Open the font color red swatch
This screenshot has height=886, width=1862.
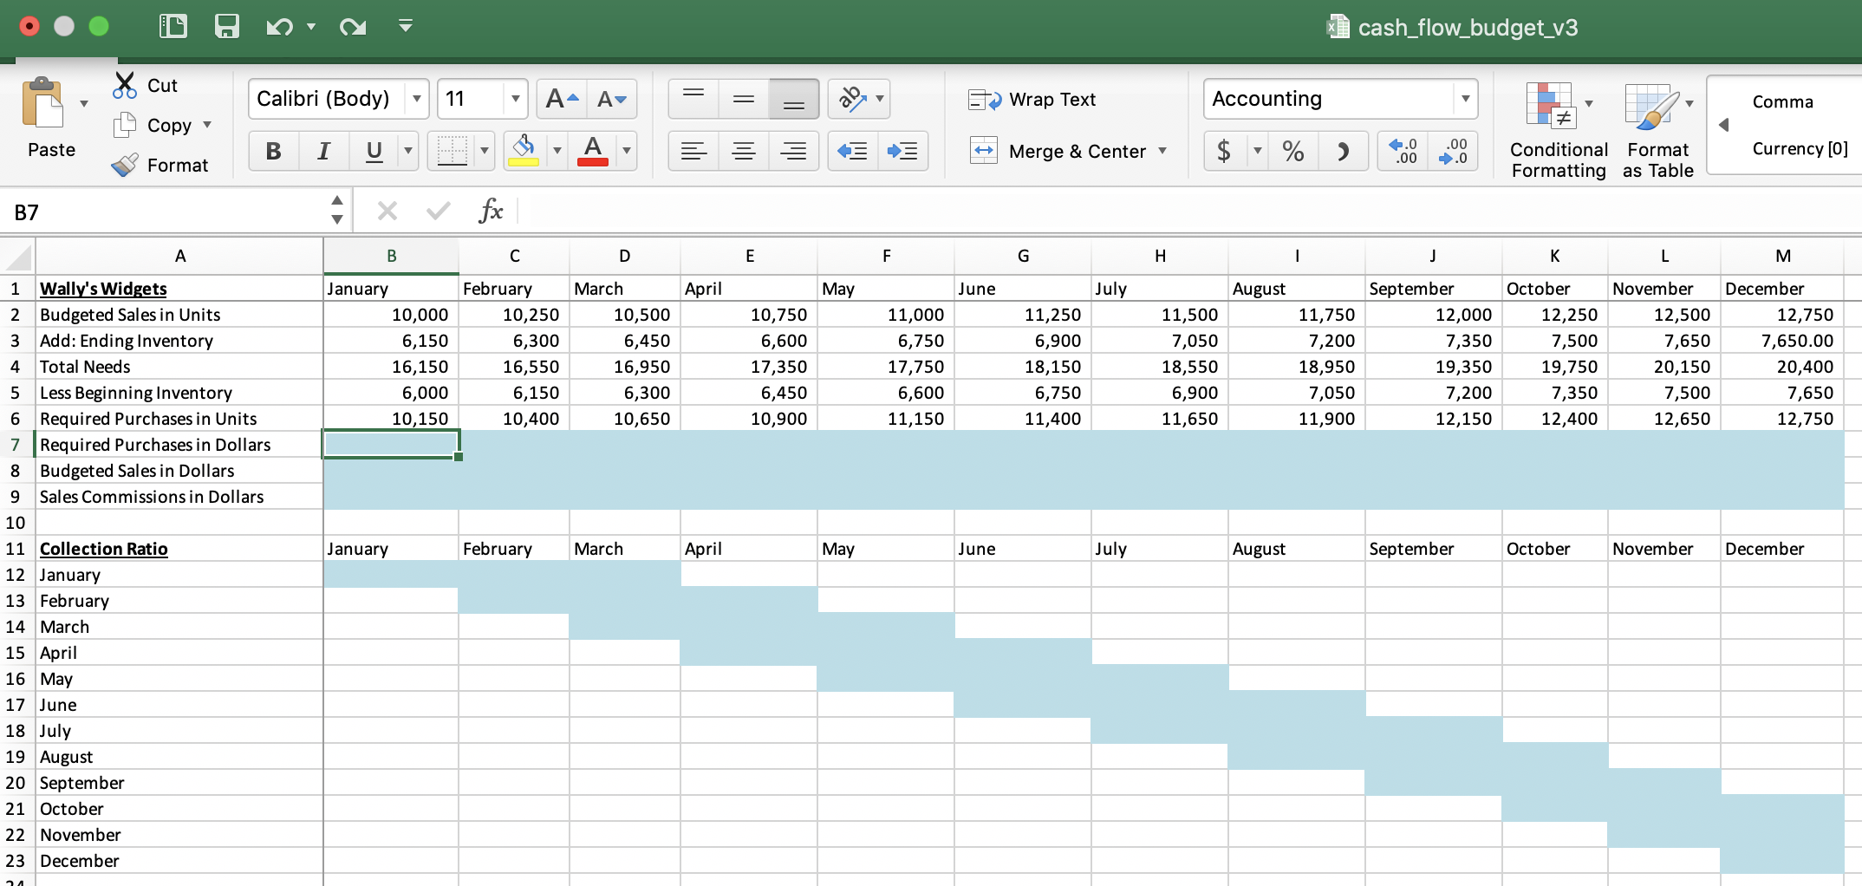[x=593, y=151]
